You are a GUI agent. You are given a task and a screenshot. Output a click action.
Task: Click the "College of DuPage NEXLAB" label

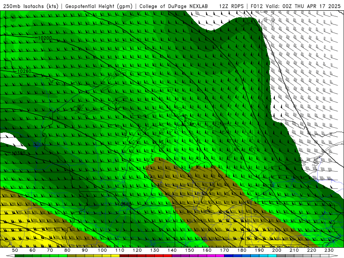pos(174,6)
